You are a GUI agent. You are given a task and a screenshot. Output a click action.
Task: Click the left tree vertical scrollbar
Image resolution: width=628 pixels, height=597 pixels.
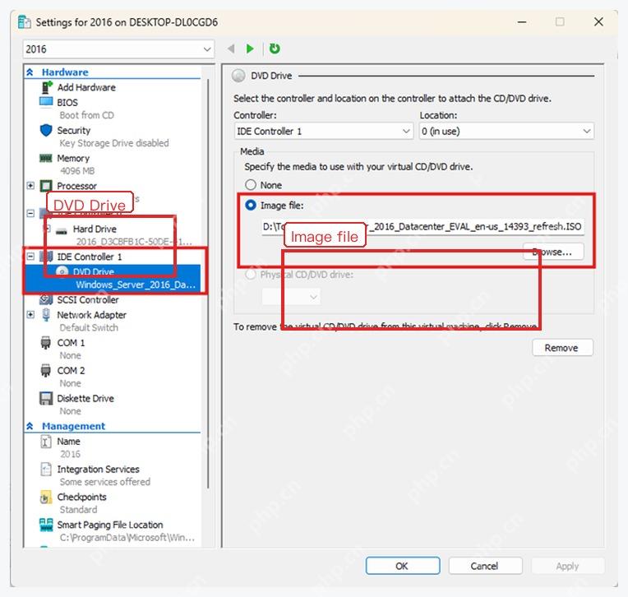(208, 284)
